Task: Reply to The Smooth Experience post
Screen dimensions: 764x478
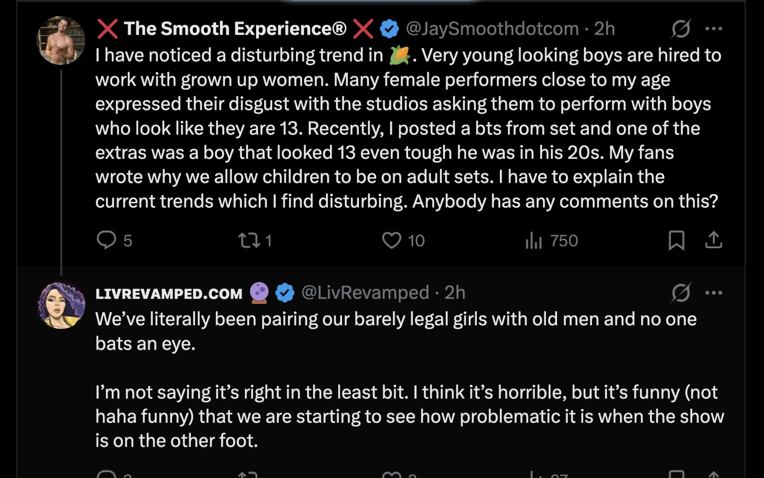Action: [x=106, y=240]
